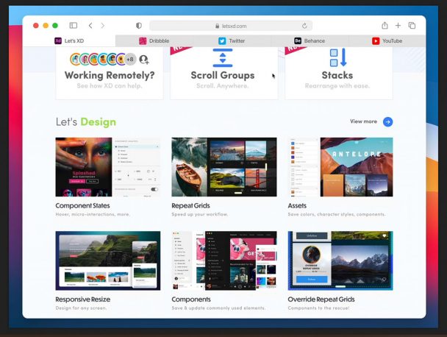Reload the page with the refresh icon
The width and height of the screenshot is (447, 337).
[304, 26]
